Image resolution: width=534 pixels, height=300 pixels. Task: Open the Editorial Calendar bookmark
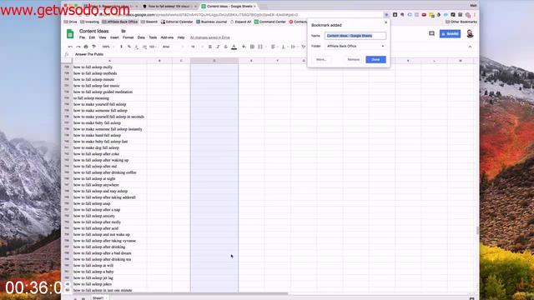point(177,22)
